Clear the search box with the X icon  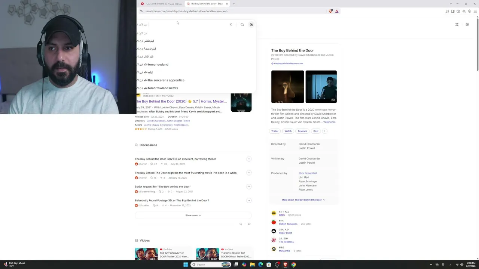231,25
